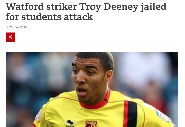Click the word striker in the headline
Image resolution: width=185 pixels, height=127 pixels.
pyautogui.click(x=61, y=7)
